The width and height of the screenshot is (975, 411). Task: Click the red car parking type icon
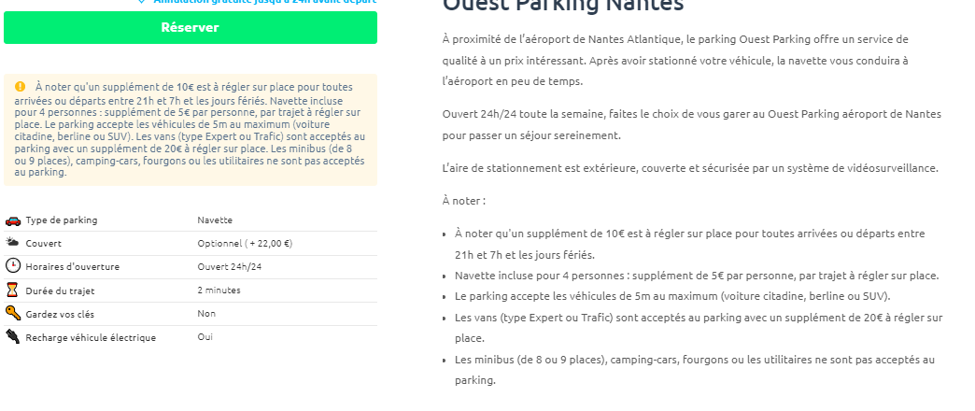coord(13,220)
